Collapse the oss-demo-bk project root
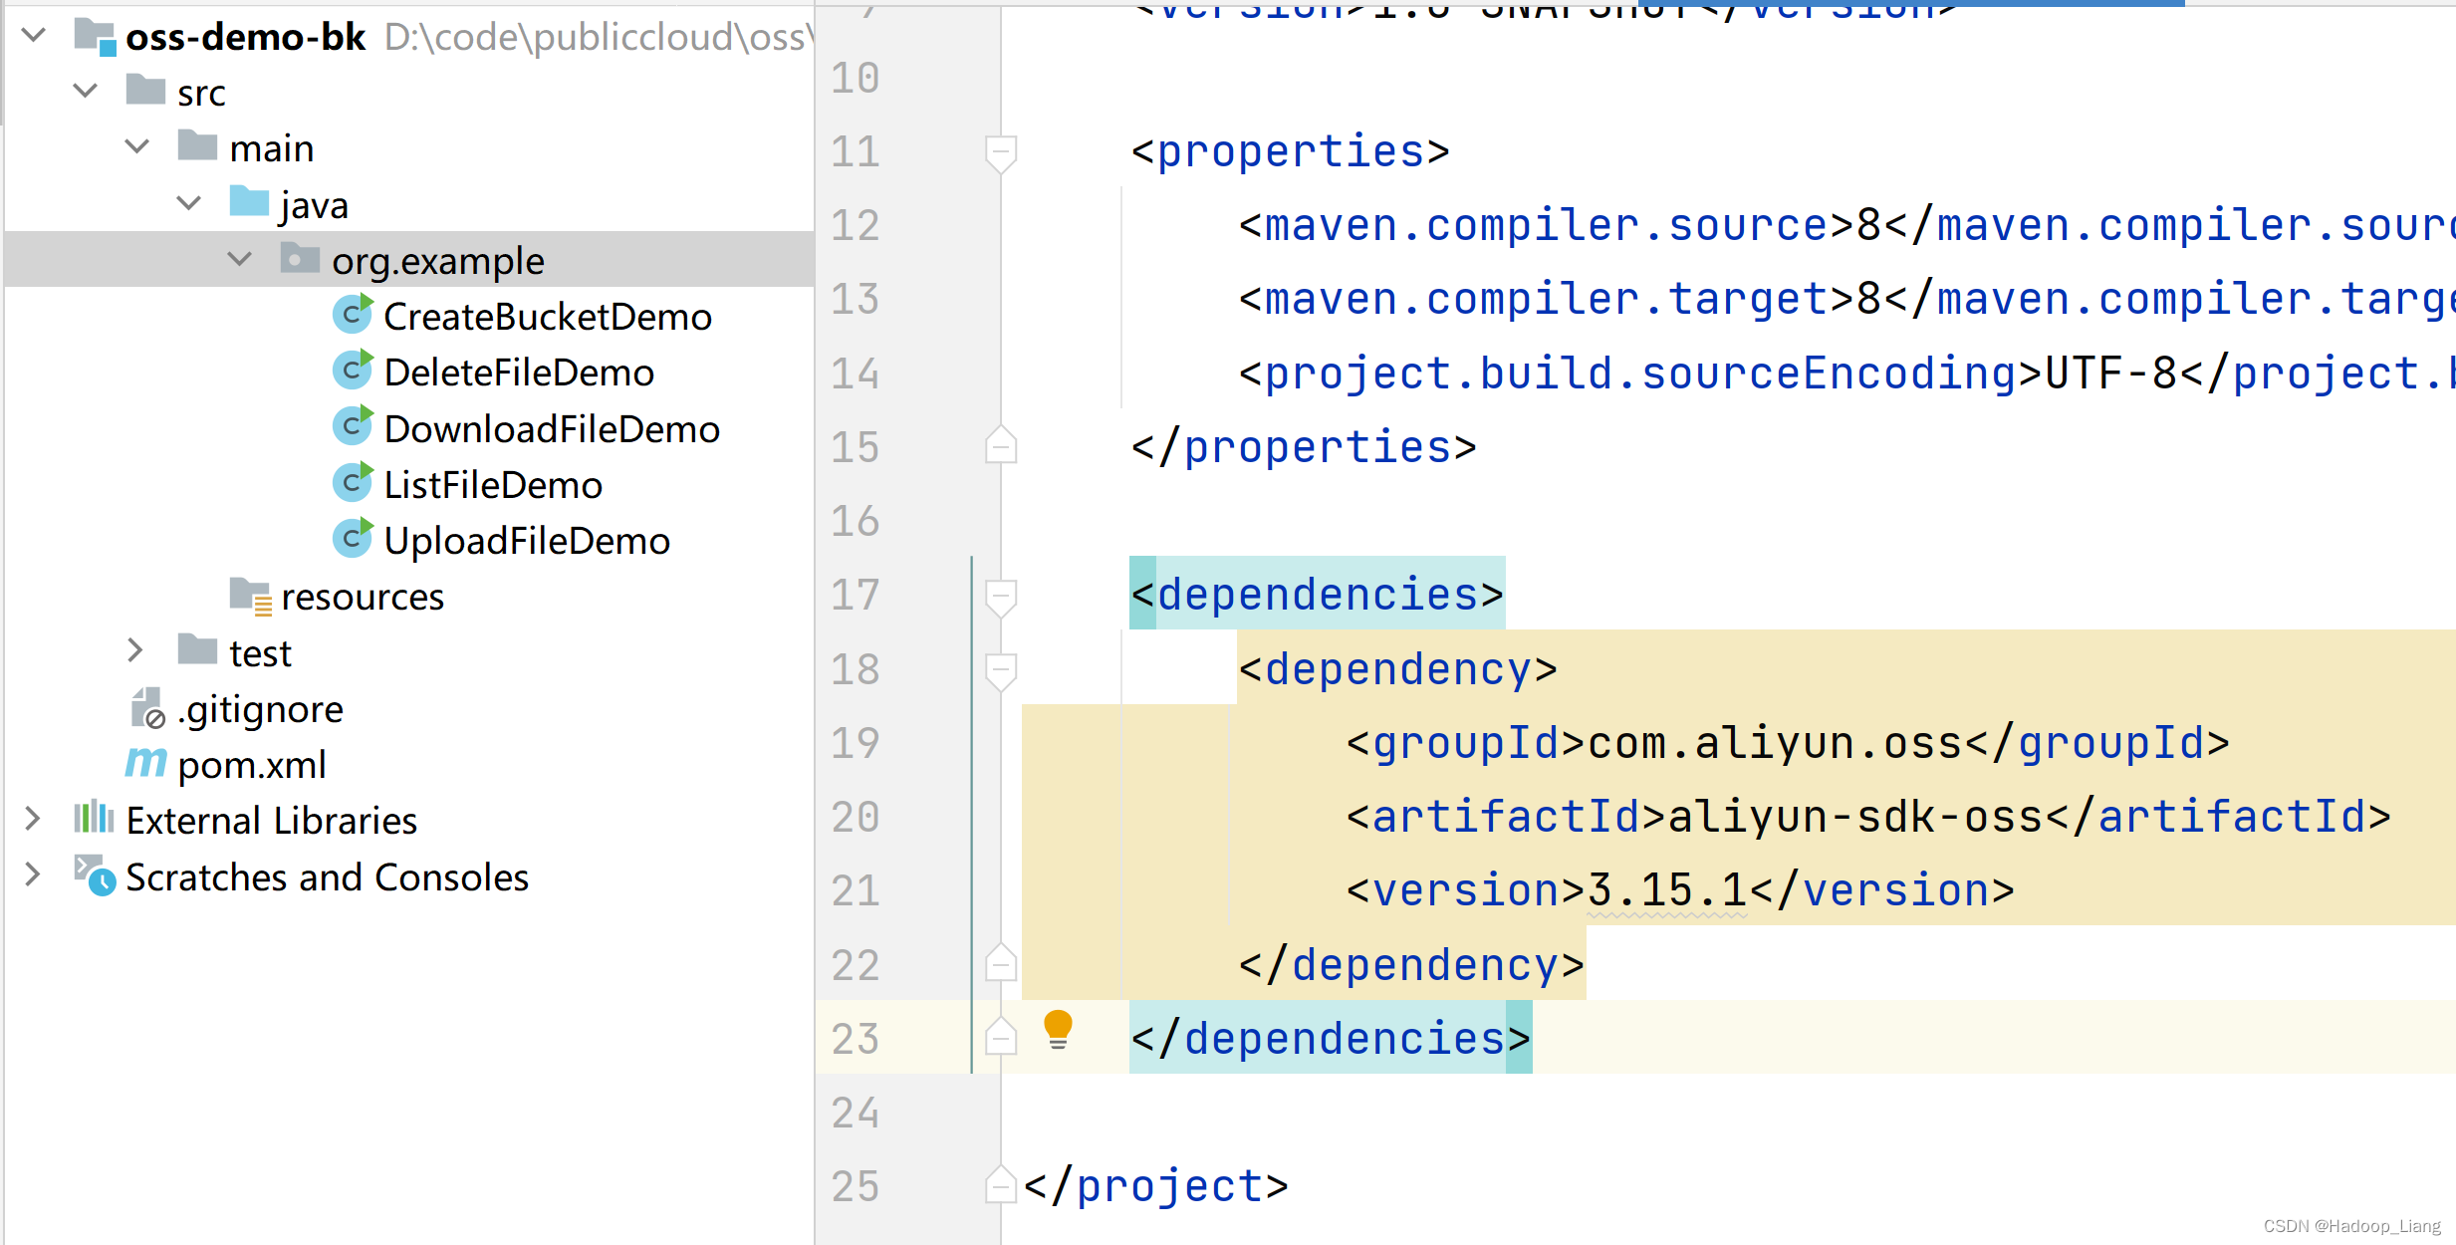2456x1245 pixels. click(x=34, y=36)
